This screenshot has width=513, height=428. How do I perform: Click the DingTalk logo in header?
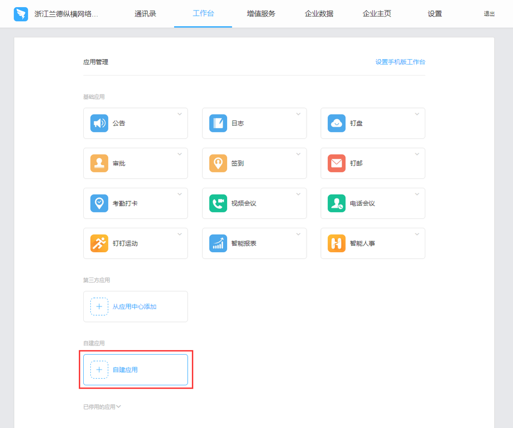pos(21,14)
